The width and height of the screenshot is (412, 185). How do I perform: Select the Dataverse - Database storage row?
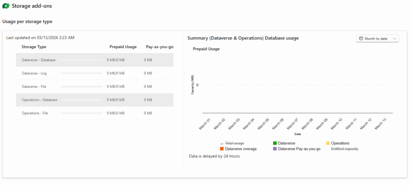pyautogui.click(x=95, y=60)
